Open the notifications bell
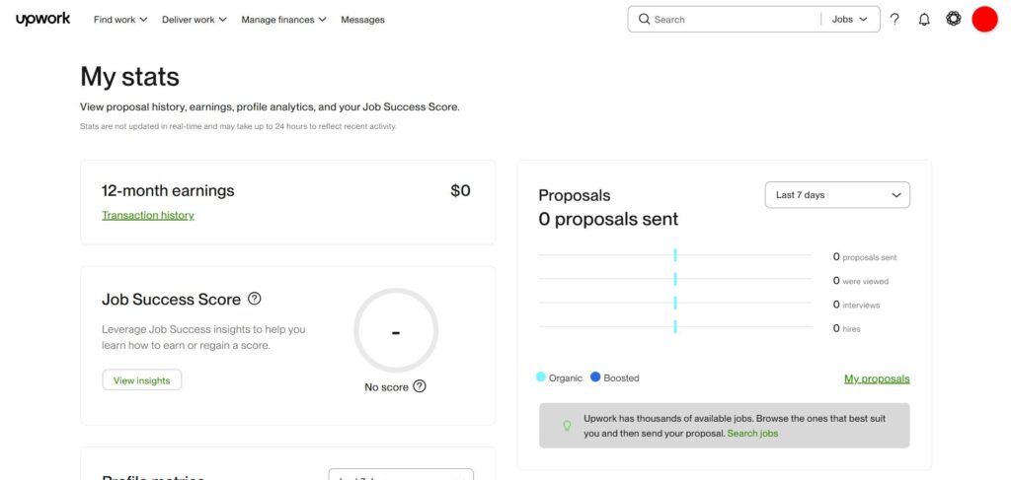The image size is (1011, 480). tap(924, 19)
